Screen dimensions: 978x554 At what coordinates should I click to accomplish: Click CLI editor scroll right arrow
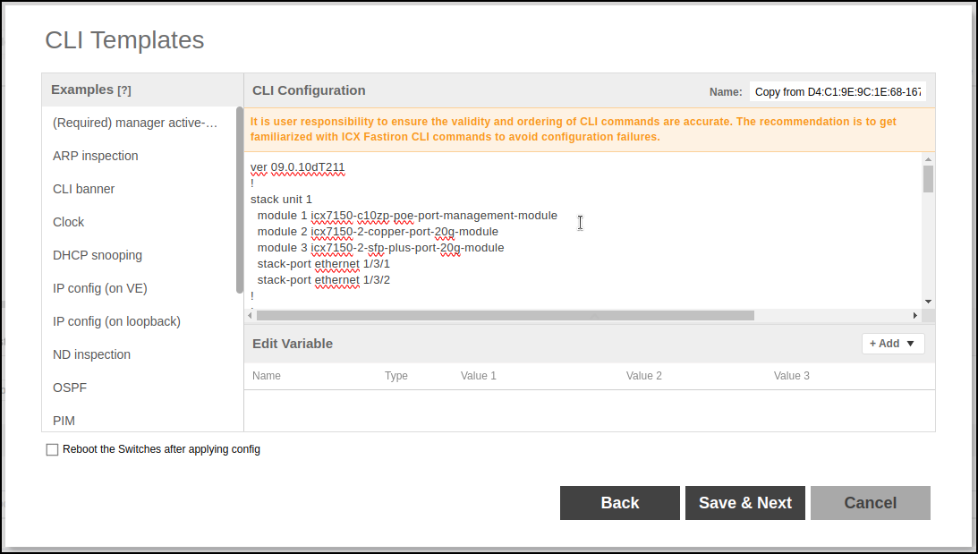click(x=915, y=316)
